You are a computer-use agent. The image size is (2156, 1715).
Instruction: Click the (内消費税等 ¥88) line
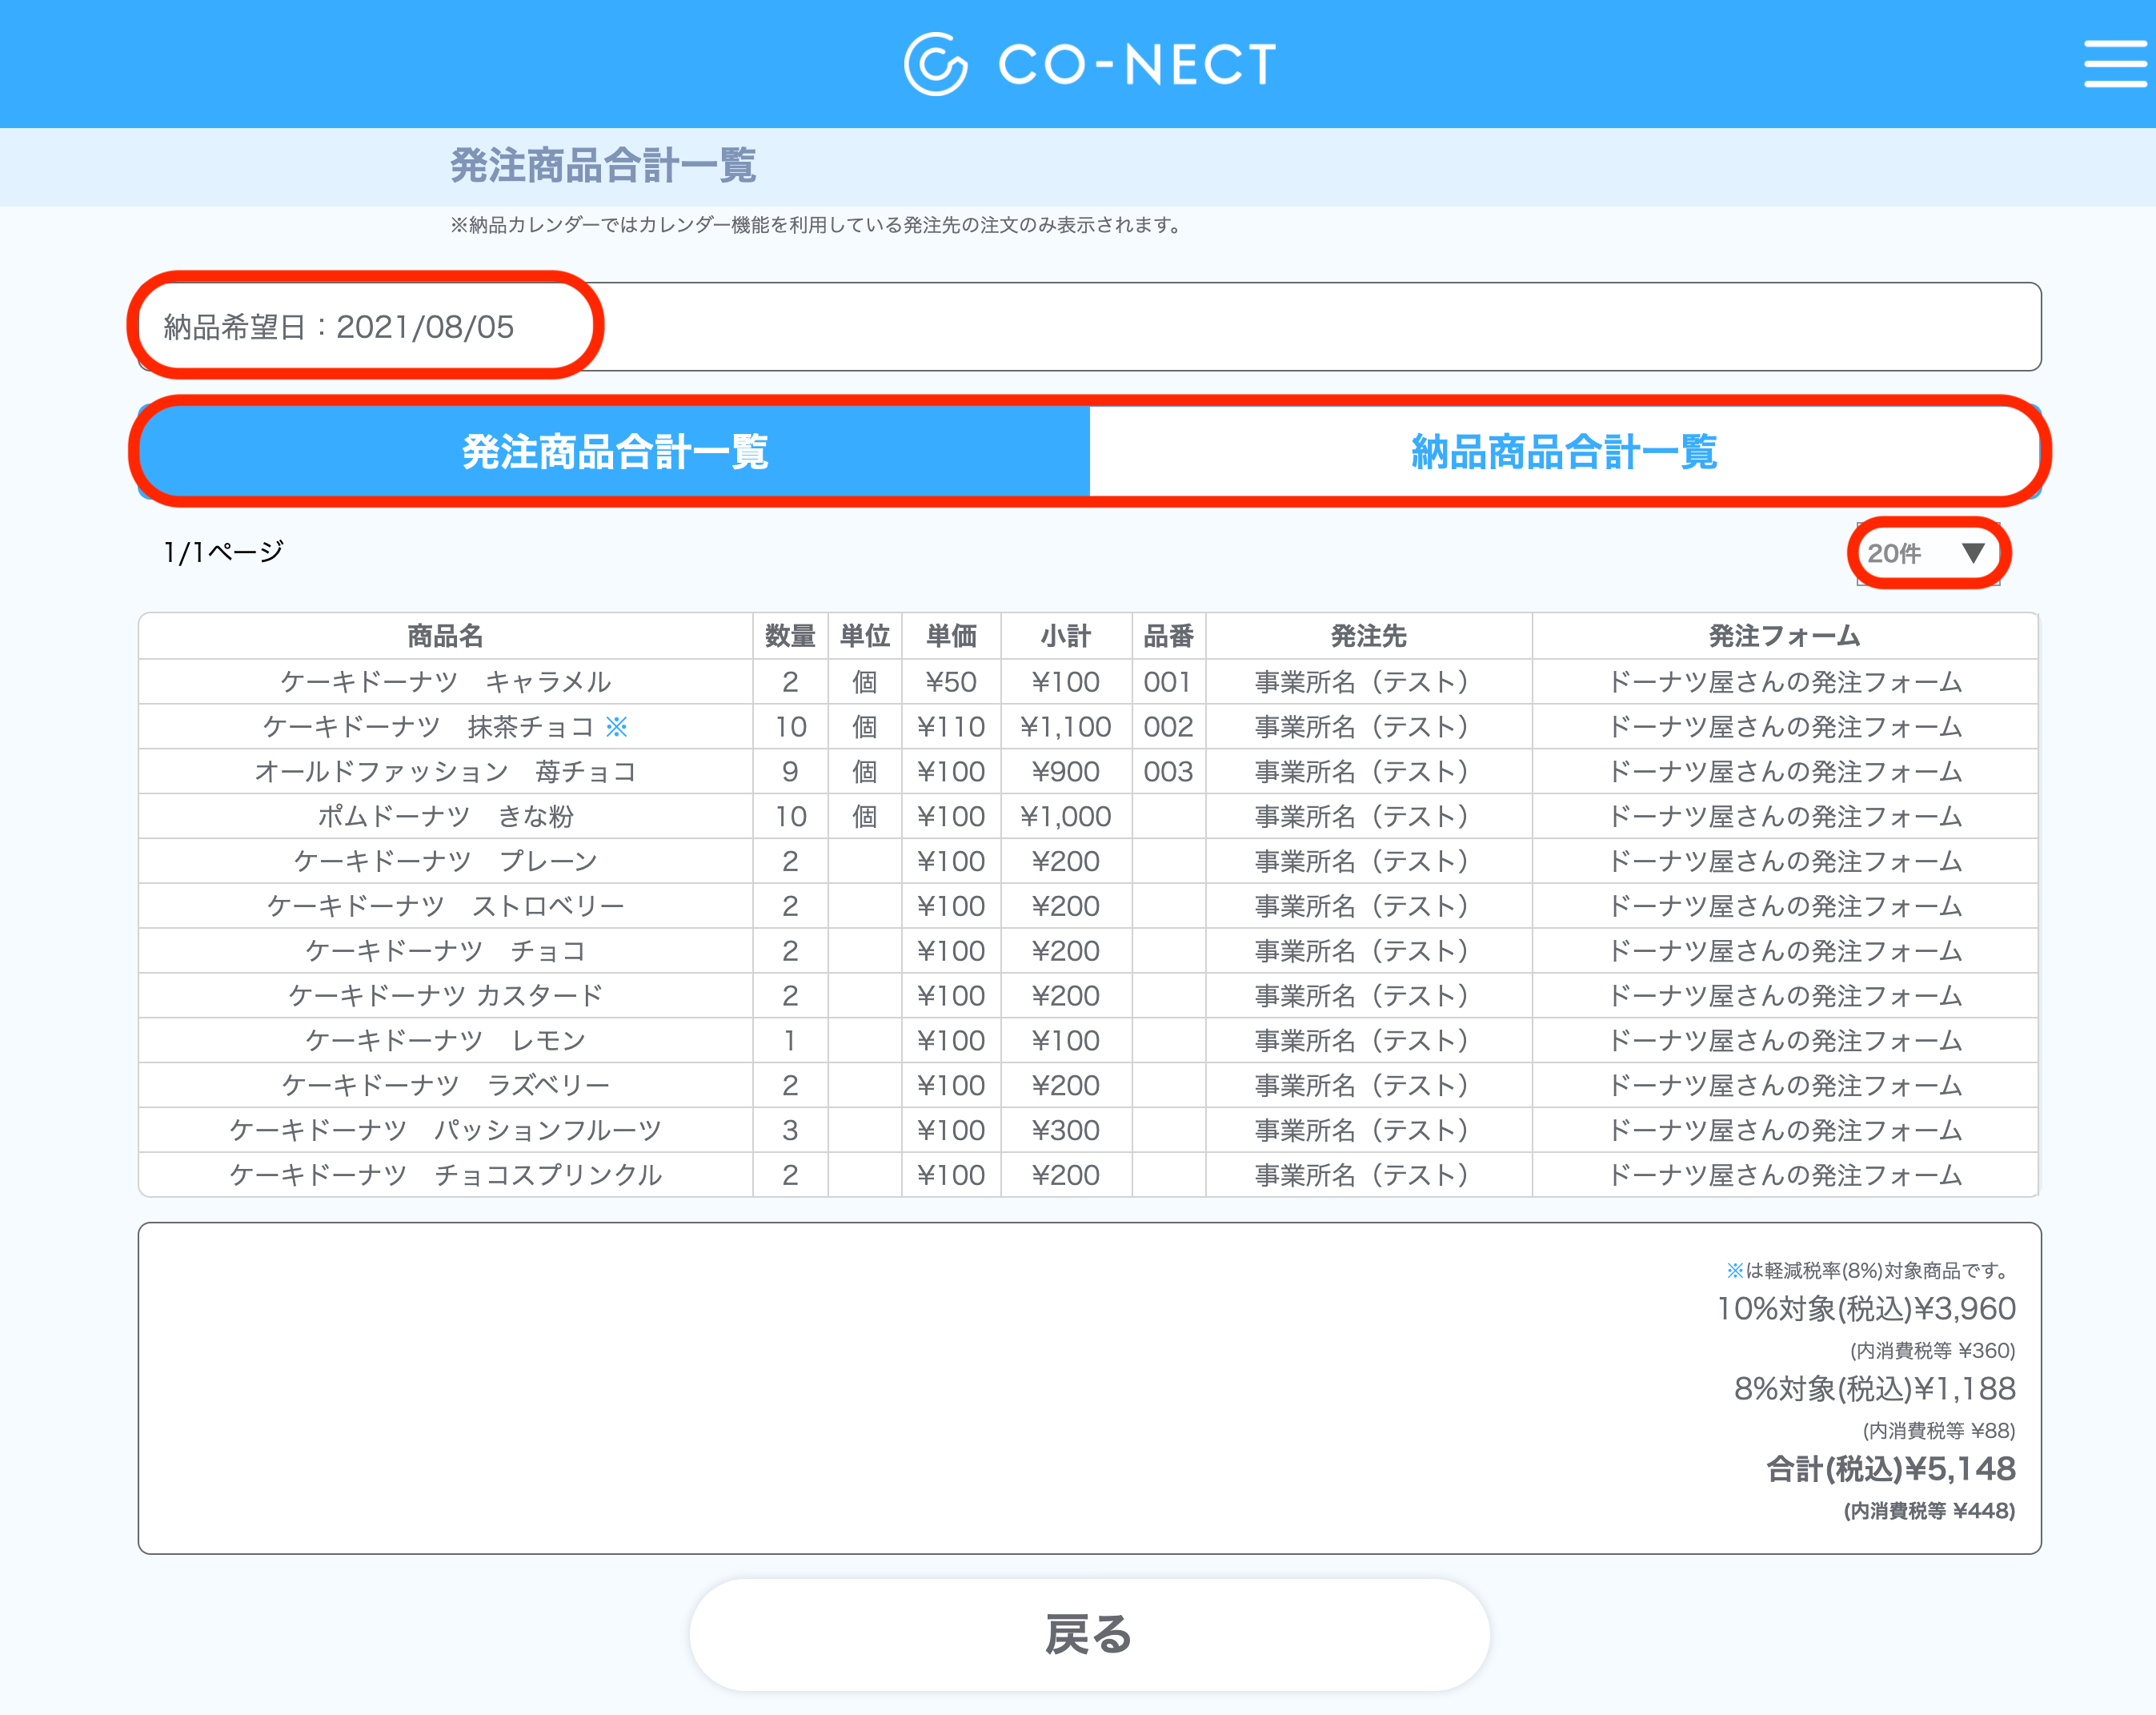1938,1430
